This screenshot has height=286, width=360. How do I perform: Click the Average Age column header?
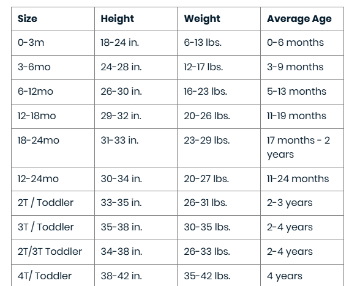302,19
